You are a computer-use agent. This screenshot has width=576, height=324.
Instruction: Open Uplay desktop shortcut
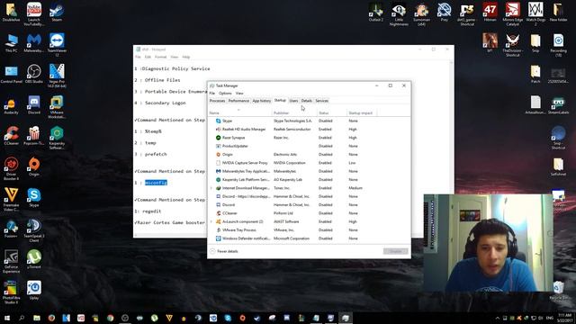[34, 290]
